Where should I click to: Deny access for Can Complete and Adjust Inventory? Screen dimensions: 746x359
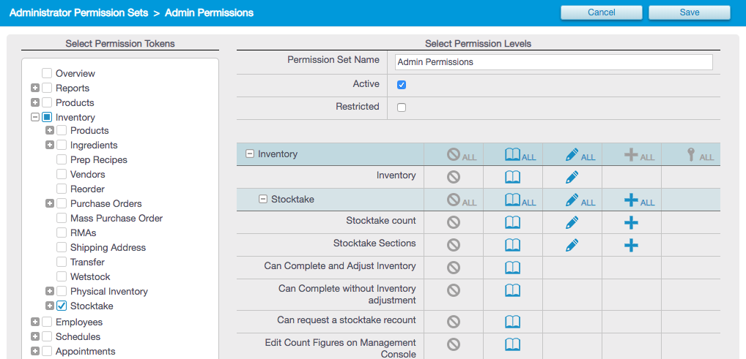tap(454, 268)
